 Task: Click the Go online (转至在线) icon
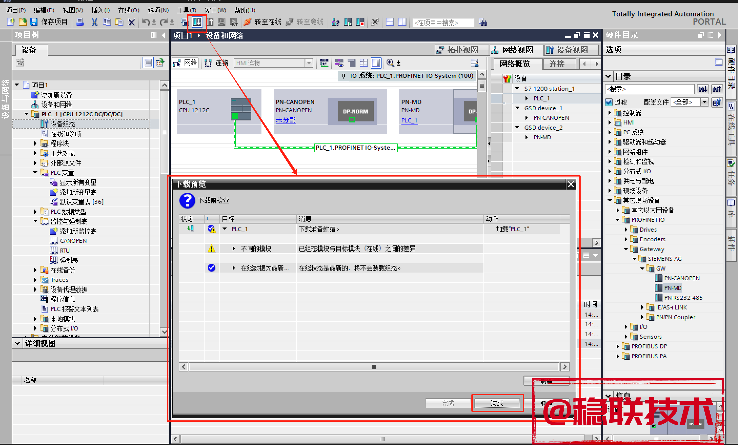point(248,22)
